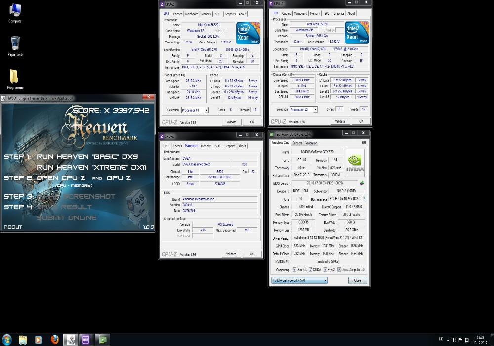The image size is (494, 346).
Task: Open the volume speaker icon in the tray
Action: pos(454,340)
